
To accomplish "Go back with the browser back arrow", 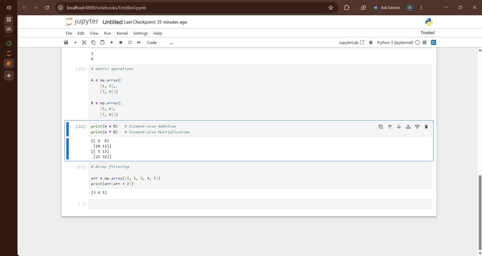I will (25, 8).
